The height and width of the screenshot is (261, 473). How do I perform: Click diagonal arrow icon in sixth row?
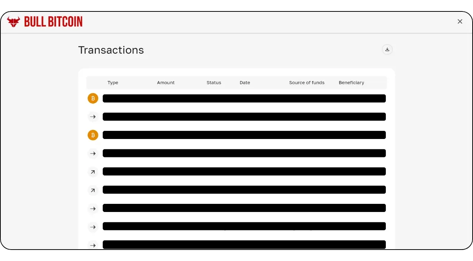click(x=93, y=190)
